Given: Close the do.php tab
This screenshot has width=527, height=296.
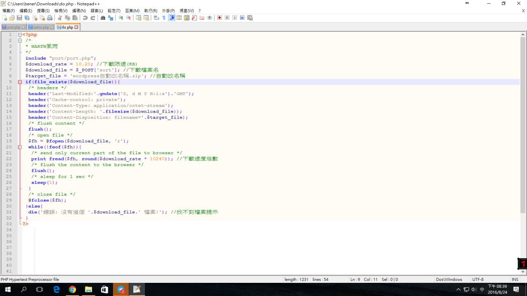Looking at the screenshot, I should [77, 28].
